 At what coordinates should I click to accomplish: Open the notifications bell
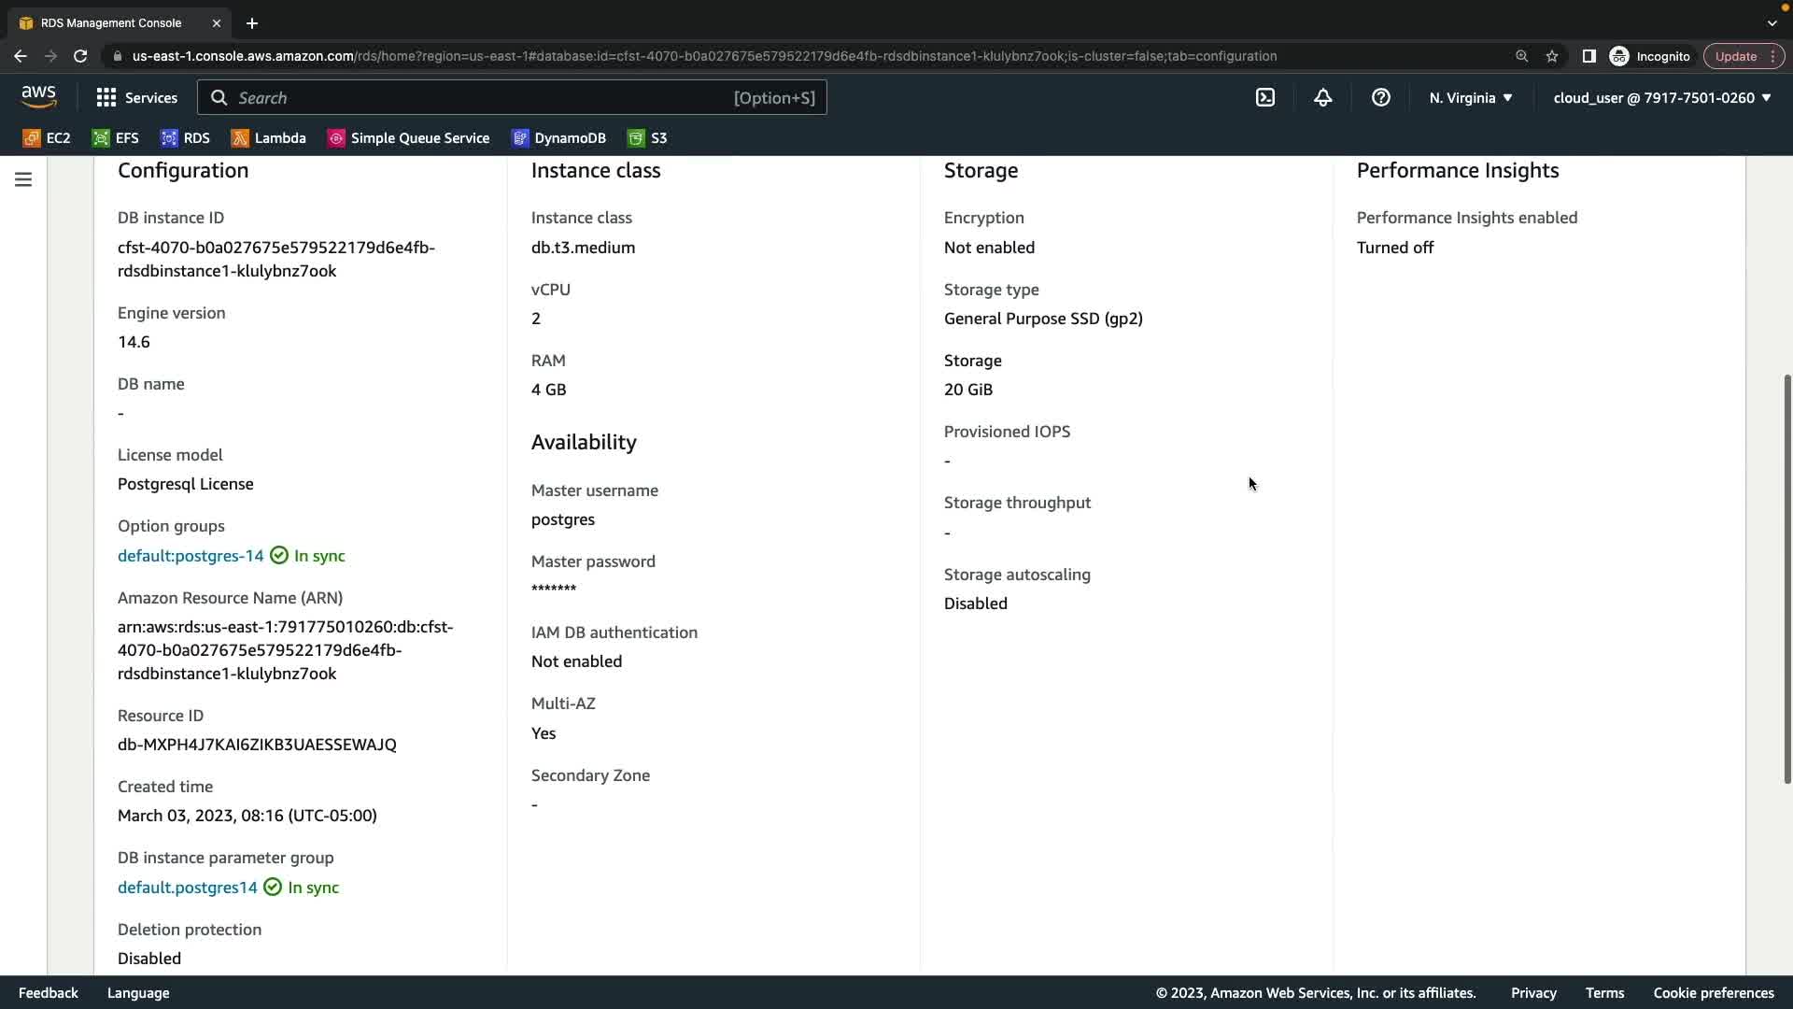(x=1322, y=97)
